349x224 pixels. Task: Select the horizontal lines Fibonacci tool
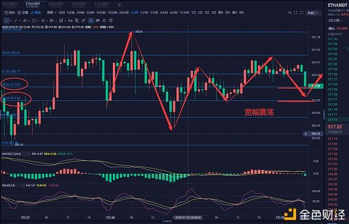(43, 21)
